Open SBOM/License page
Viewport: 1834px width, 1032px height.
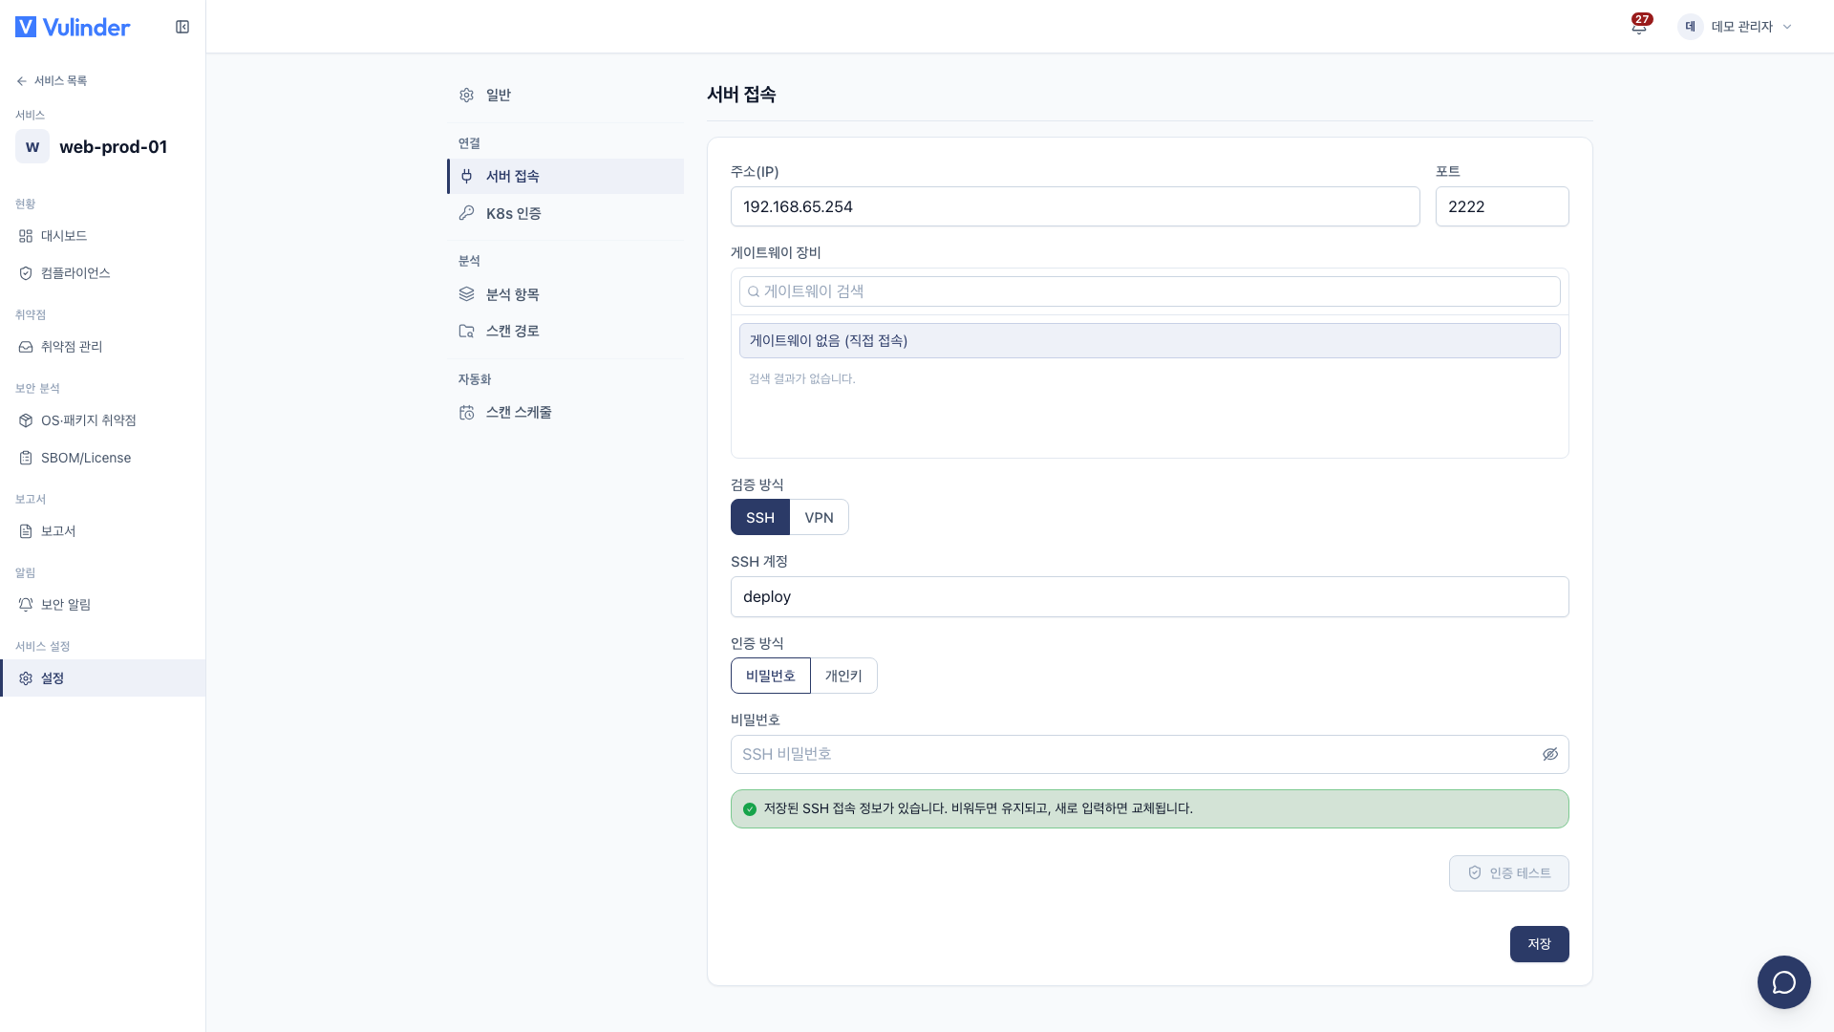tap(102, 458)
